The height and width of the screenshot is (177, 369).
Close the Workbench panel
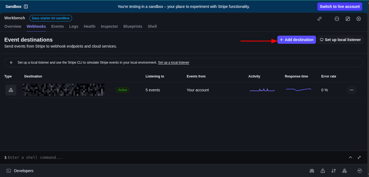359,19
